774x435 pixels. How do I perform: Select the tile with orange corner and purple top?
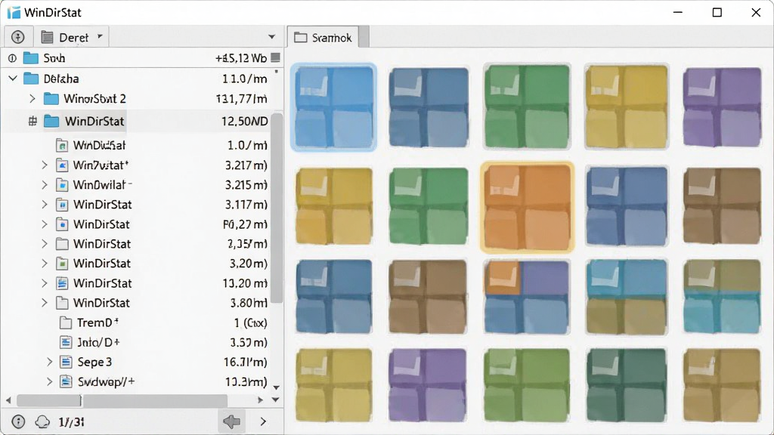click(x=527, y=297)
